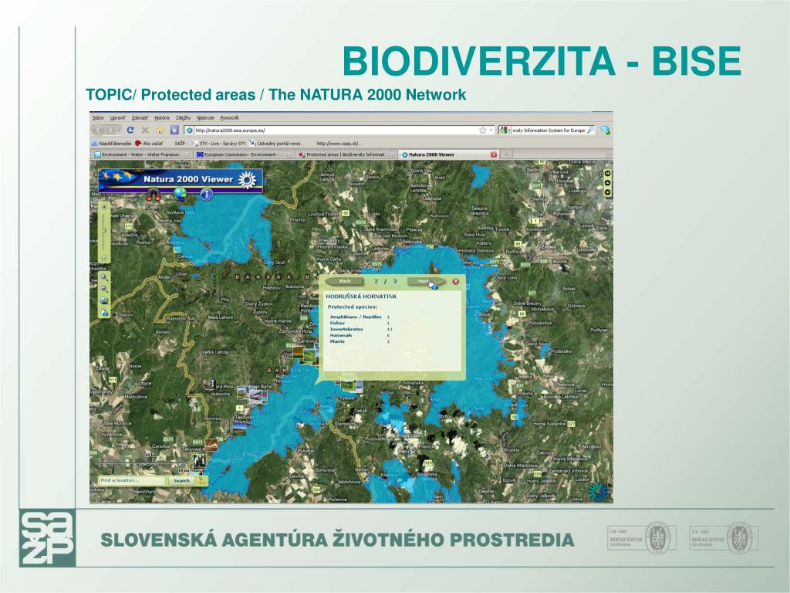790x593 pixels.
Task: Go to the browser home page icon
Action: (x=160, y=130)
